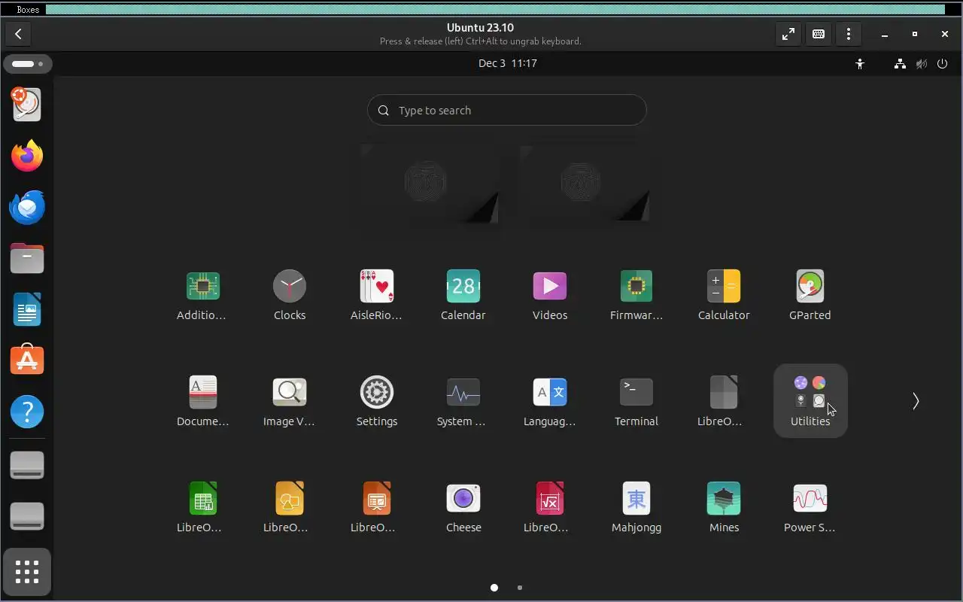Open GParted partition editor
This screenshot has width=963, height=602.
click(x=810, y=295)
